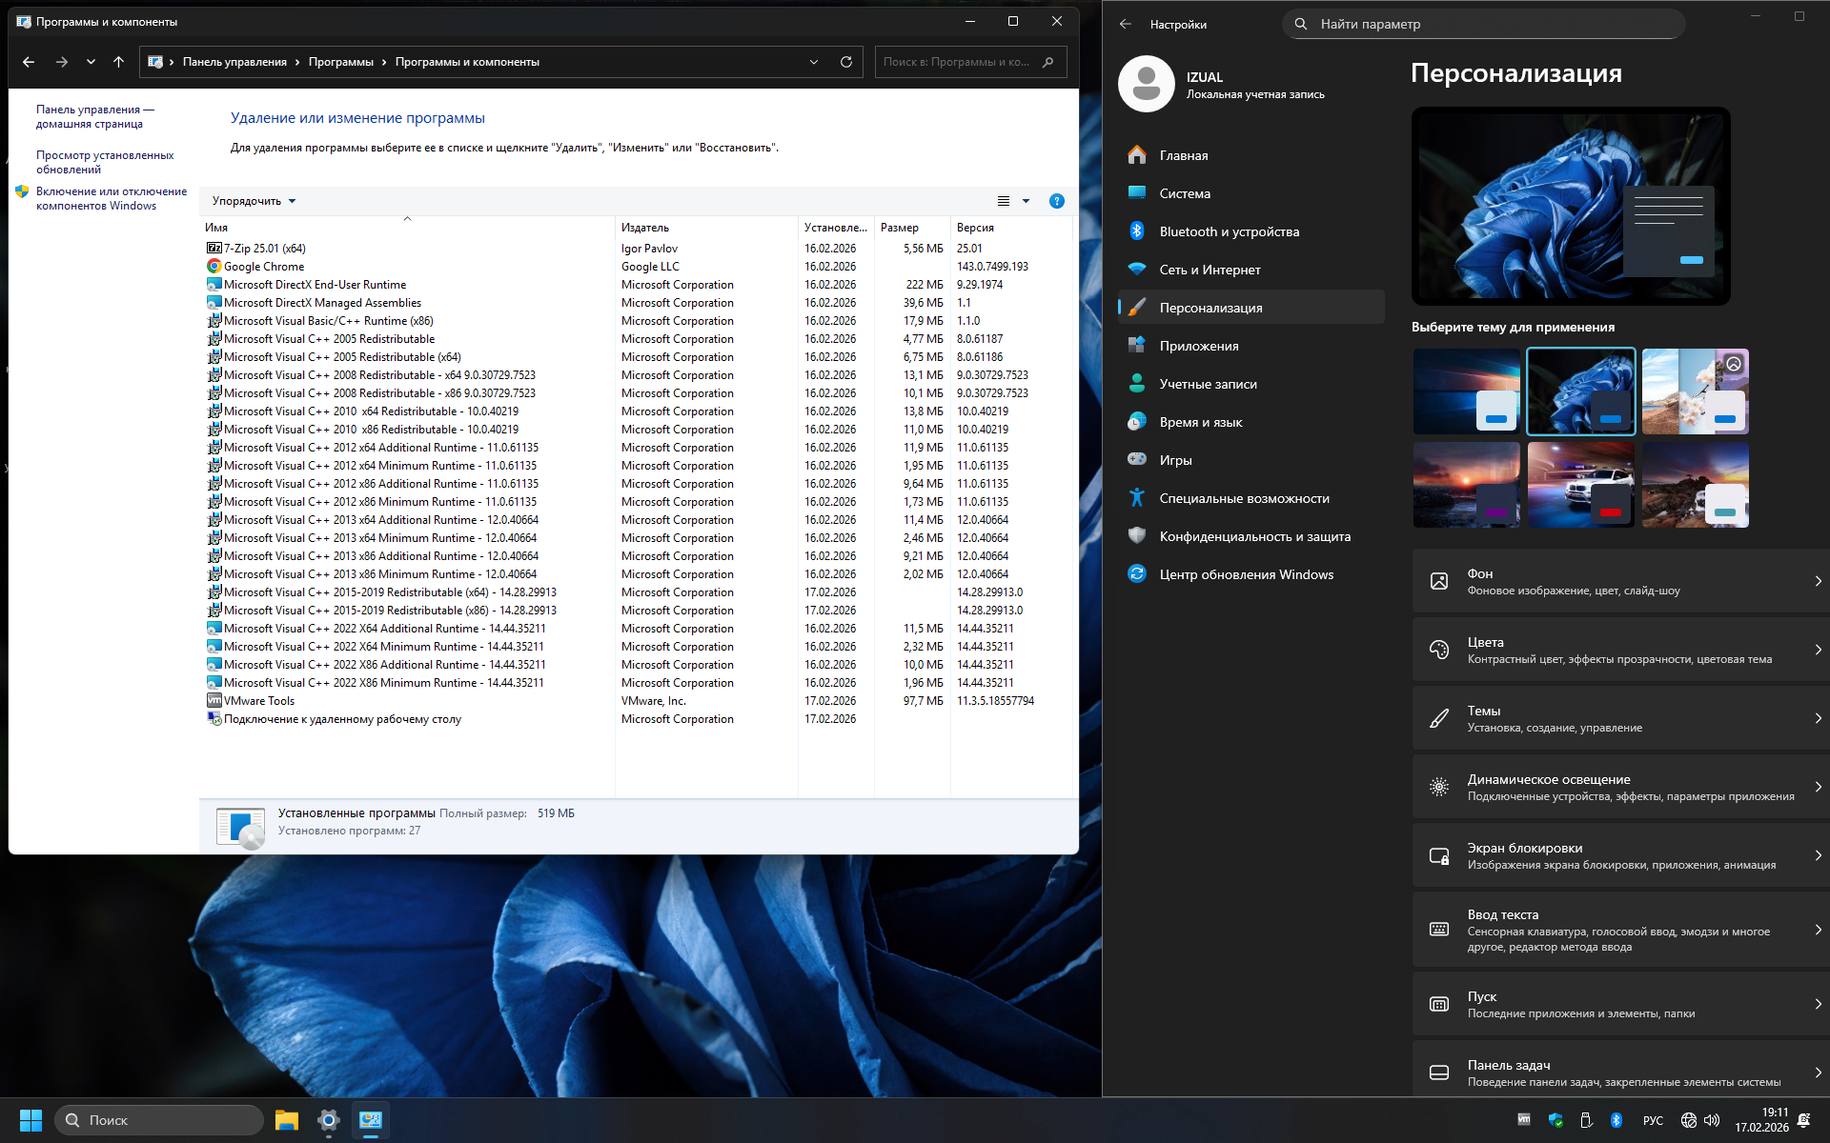Click the volume speaker tray icon
Viewport: 1830px width, 1143px height.
1712,1120
